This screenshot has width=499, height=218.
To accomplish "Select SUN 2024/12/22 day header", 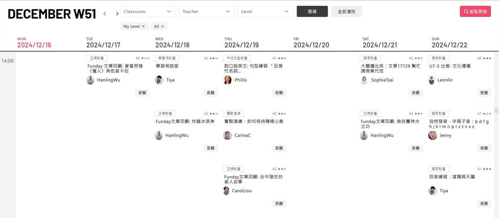I will pyautogui.click(x=449, y=43).
